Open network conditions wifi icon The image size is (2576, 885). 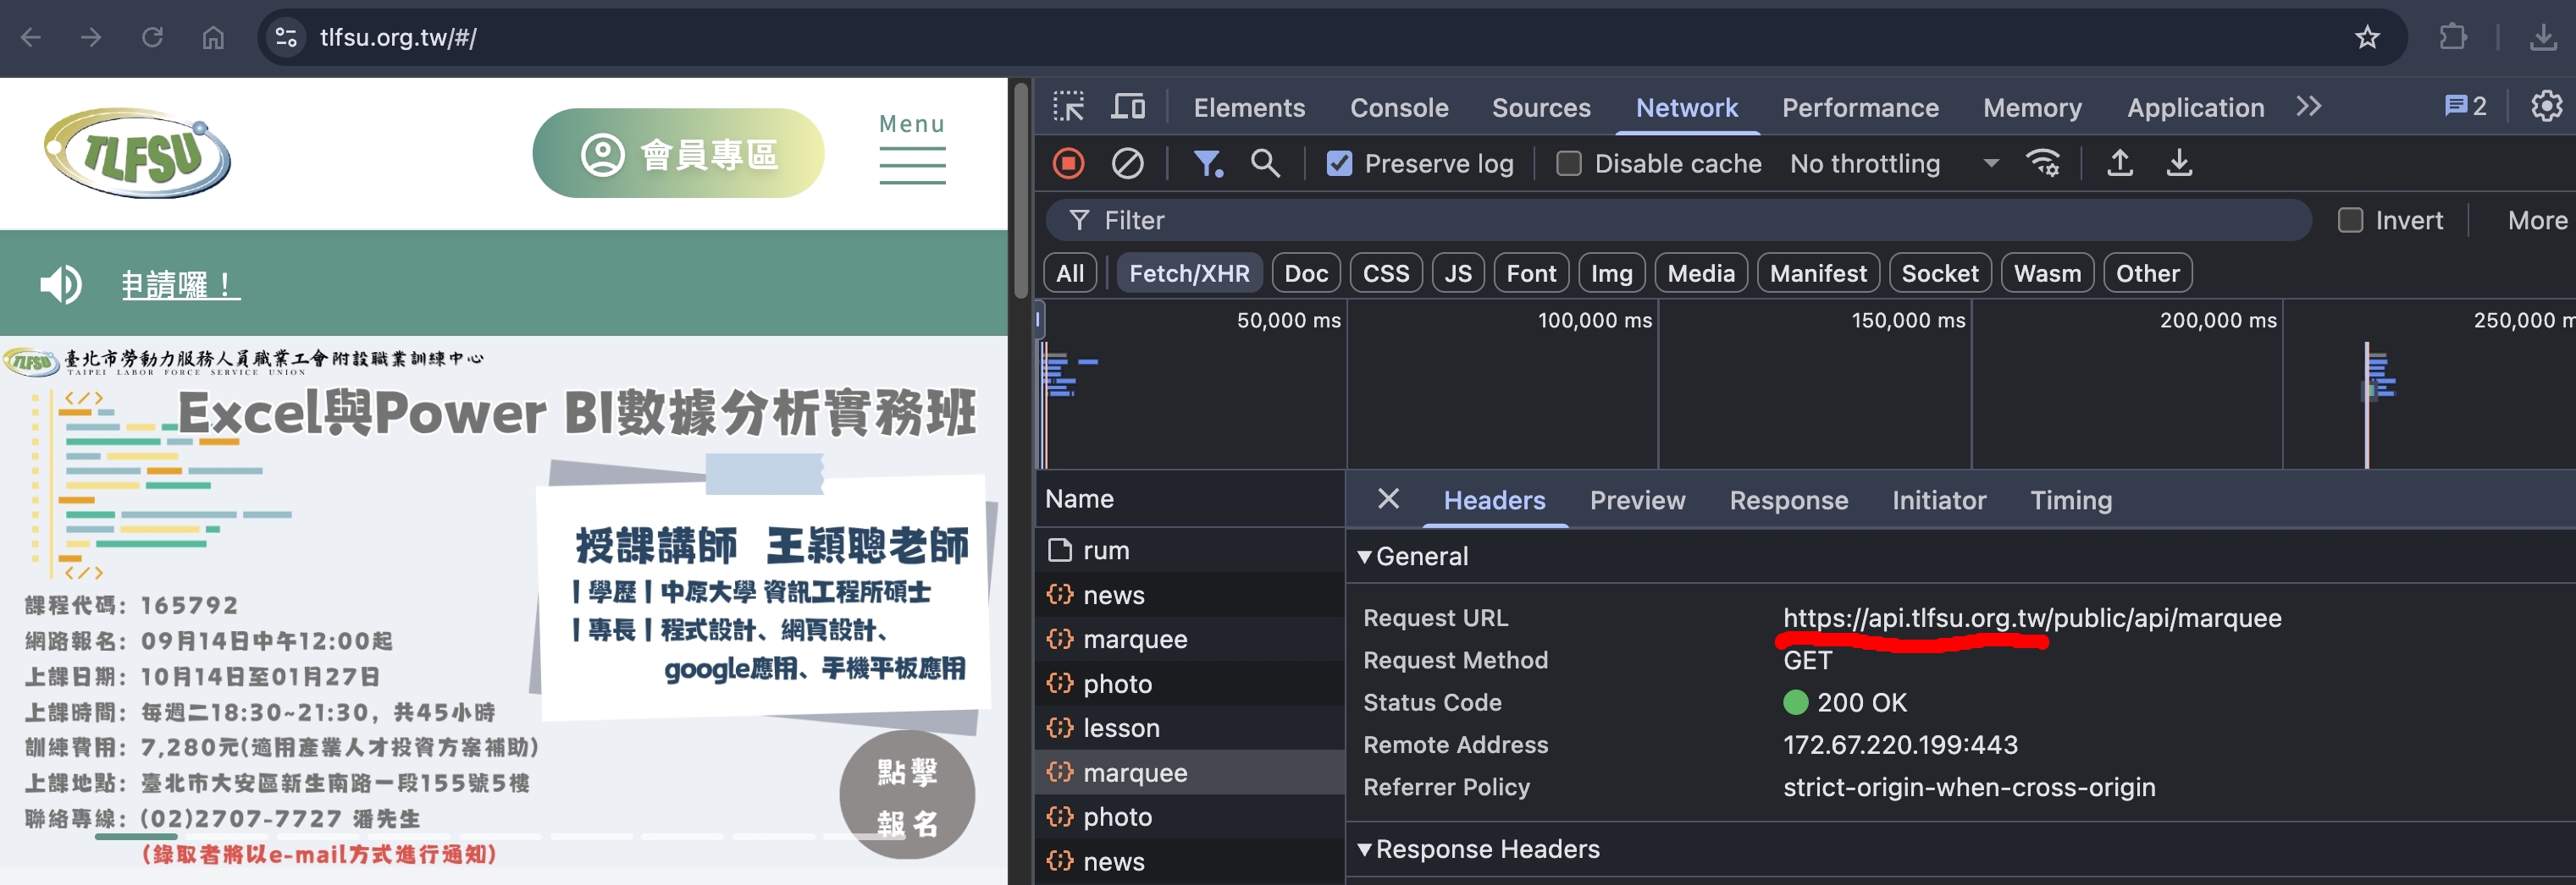pos(2042,162)
